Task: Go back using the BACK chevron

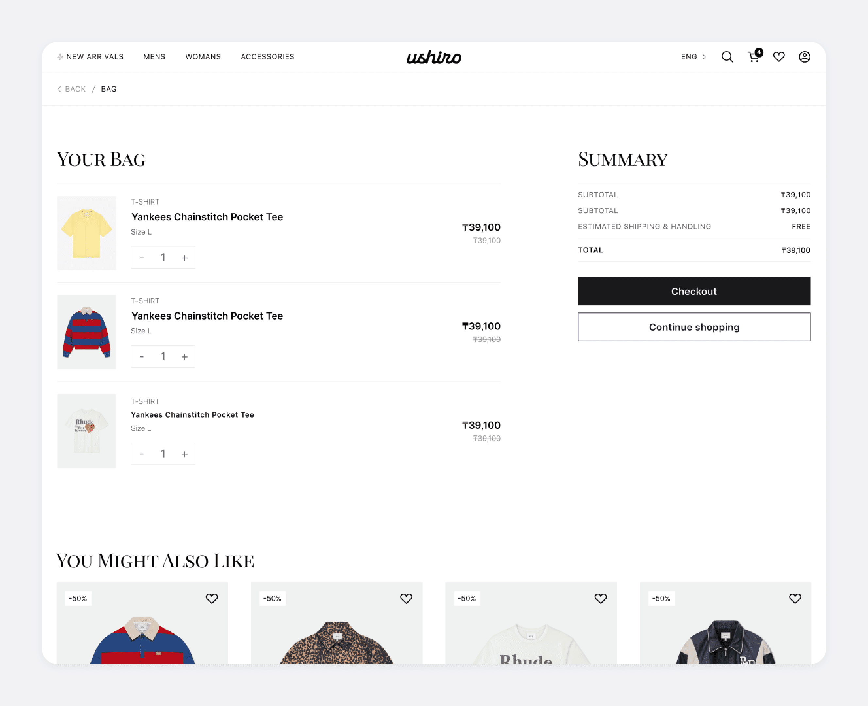Action: coord(72,89)
